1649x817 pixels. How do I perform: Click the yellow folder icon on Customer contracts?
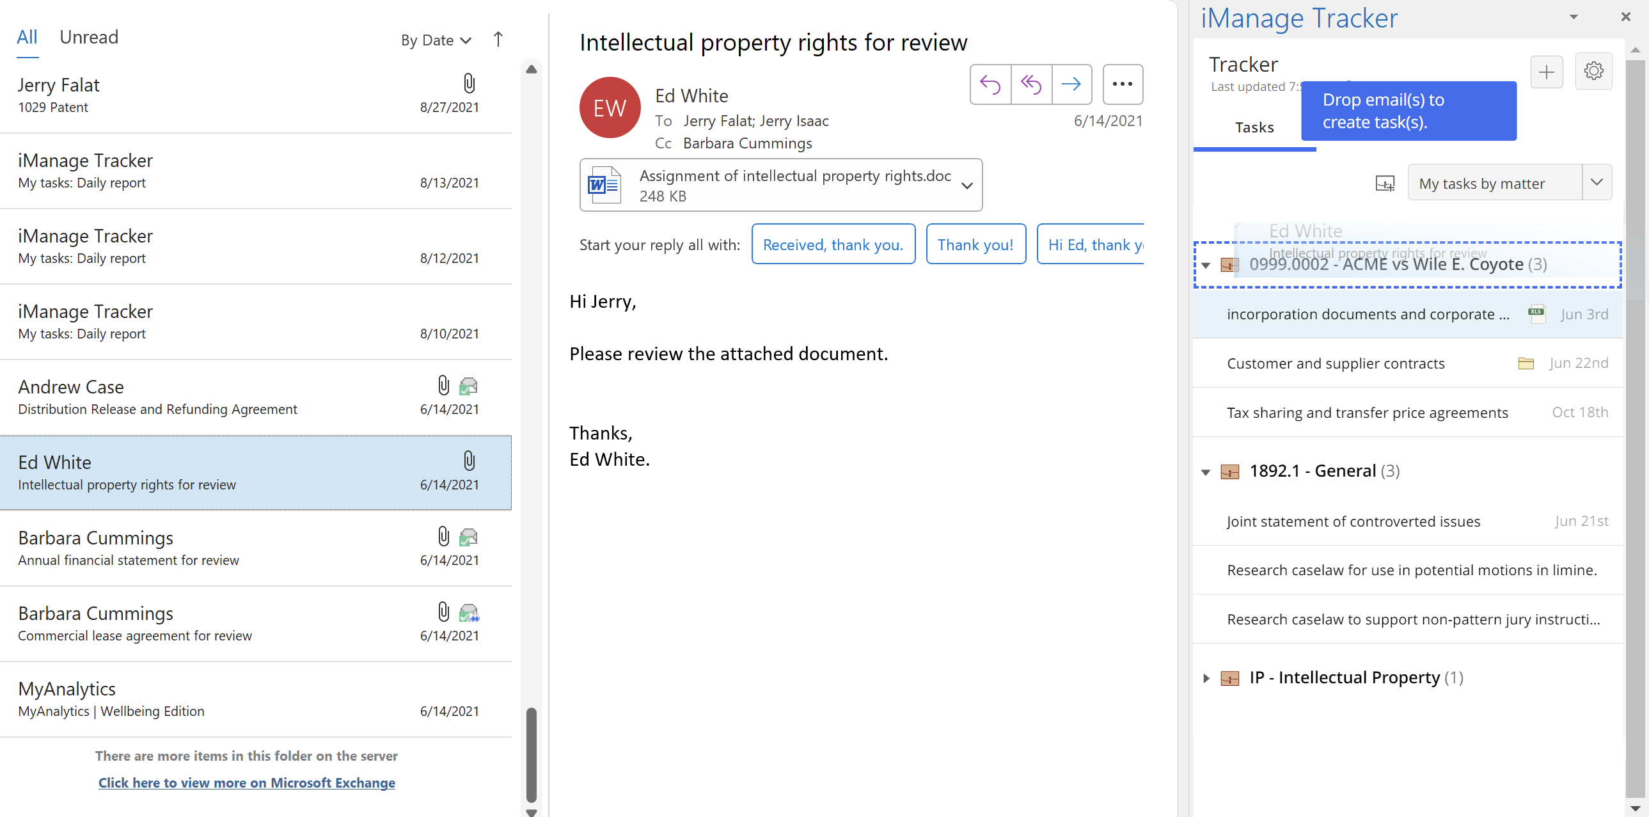point(1526,363)
